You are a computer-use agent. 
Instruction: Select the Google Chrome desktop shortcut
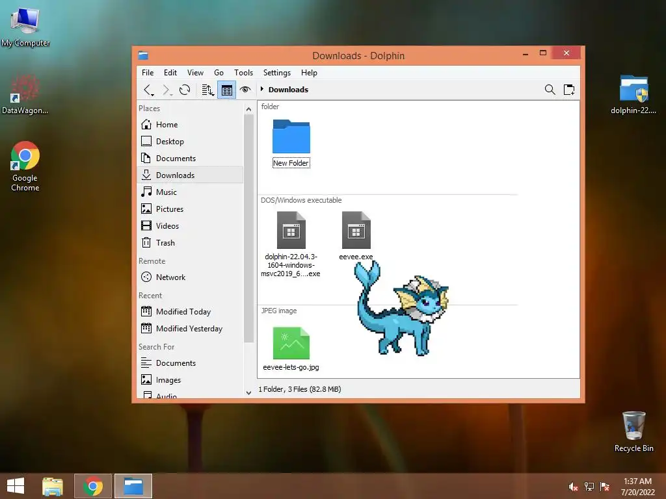point(25,166)
